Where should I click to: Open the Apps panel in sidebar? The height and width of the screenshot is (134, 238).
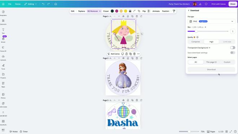[3, 85]
